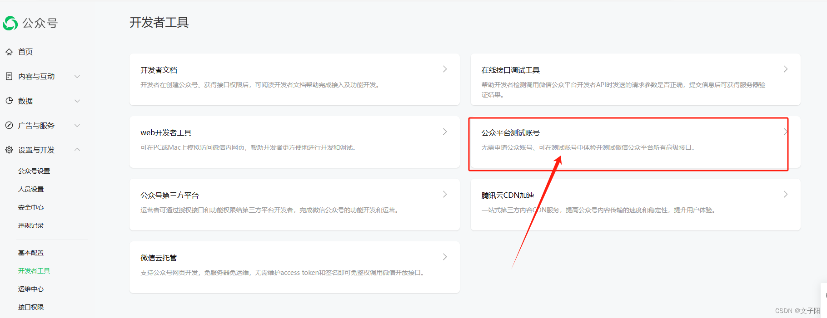The image size is (827, 318).
Task: Click the 开发者工具 page heading
Action: 159,22
